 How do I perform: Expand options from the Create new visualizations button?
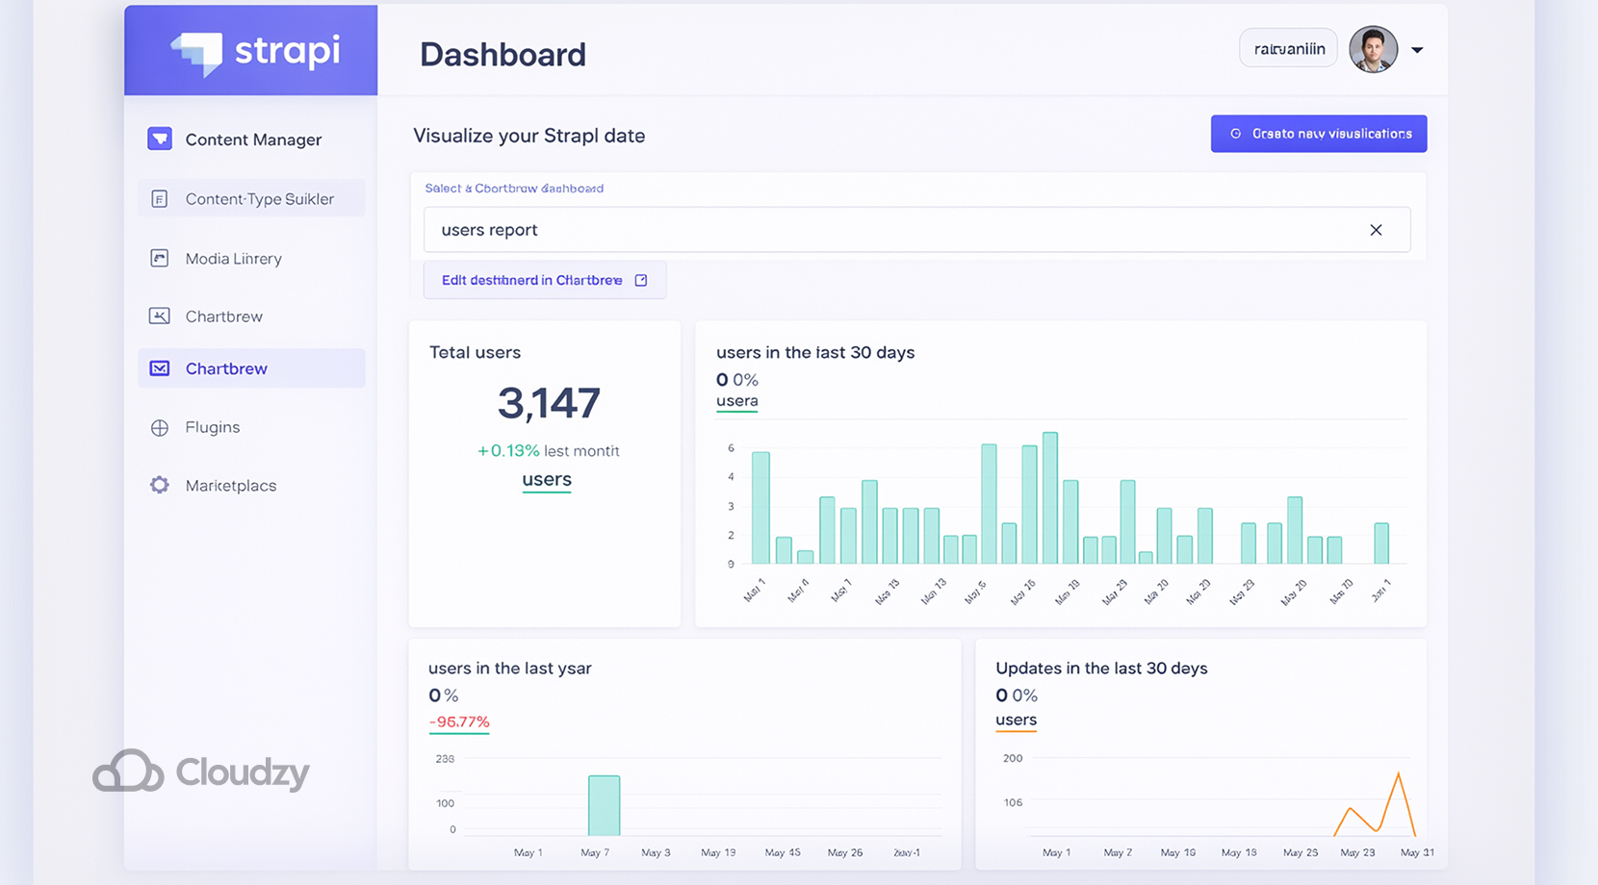point(1318,134)
